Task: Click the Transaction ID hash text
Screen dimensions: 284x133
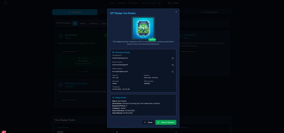Action: pos(120,58)
